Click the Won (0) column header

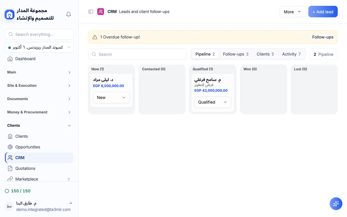point(250,69)
